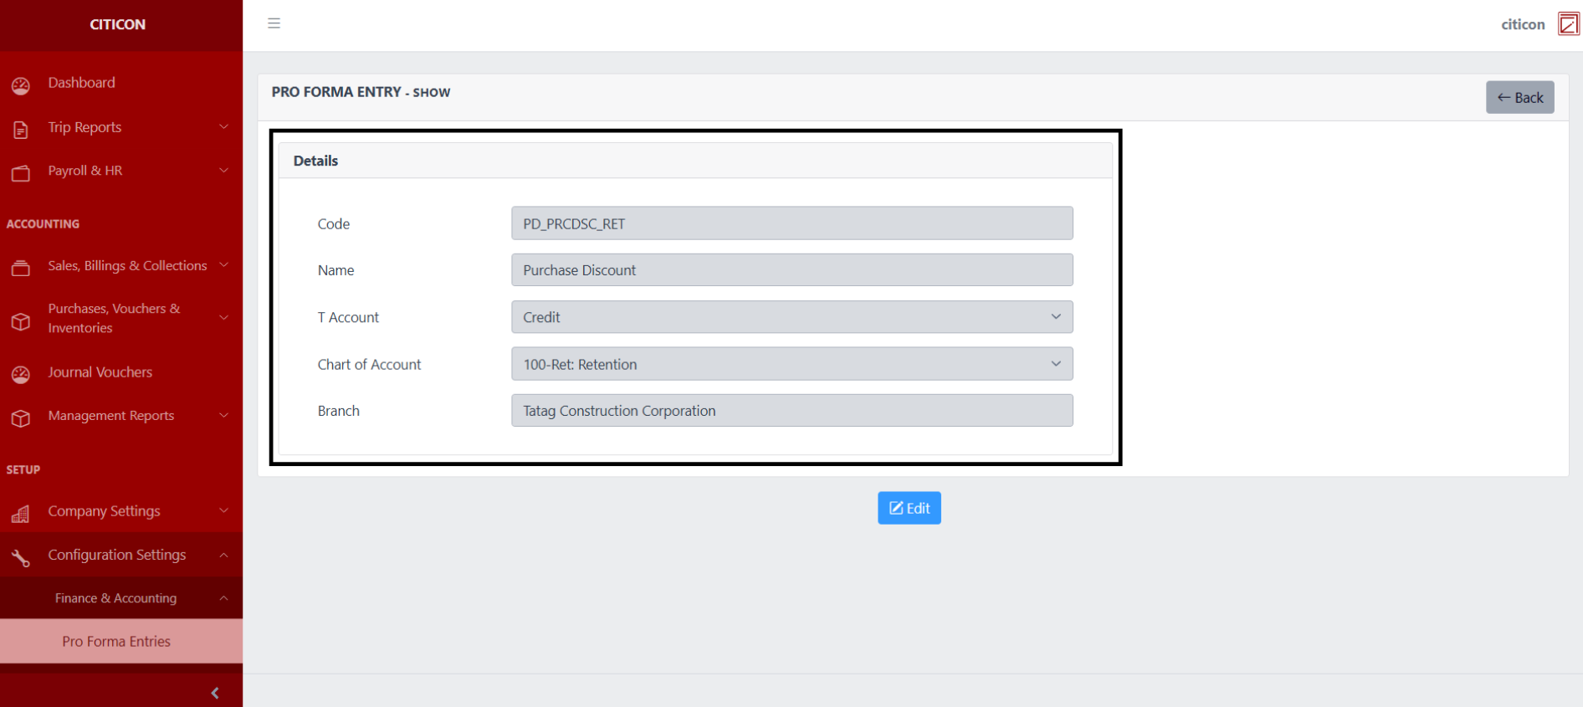
Task: Collapse the sidebar with bottom arrow
Action: tap(215, 693)
